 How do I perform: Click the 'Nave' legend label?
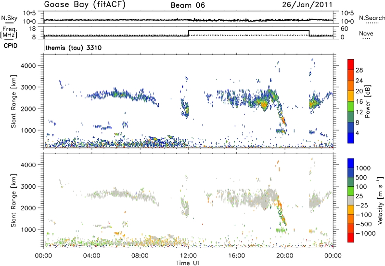click(366, 33)
